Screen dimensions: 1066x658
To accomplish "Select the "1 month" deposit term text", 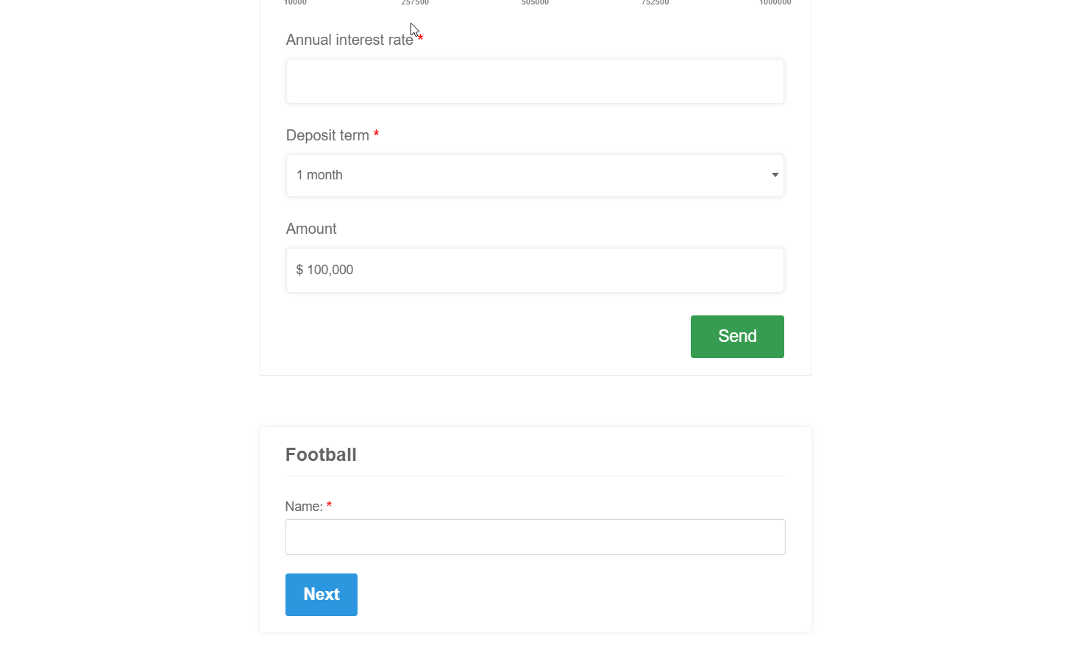I will [319, 176].
